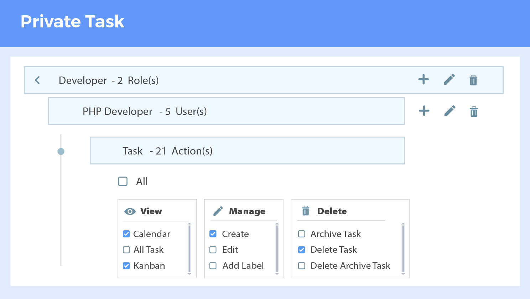Click the trash icon for Developer role

pyautogui.click(x=473, y=80)
